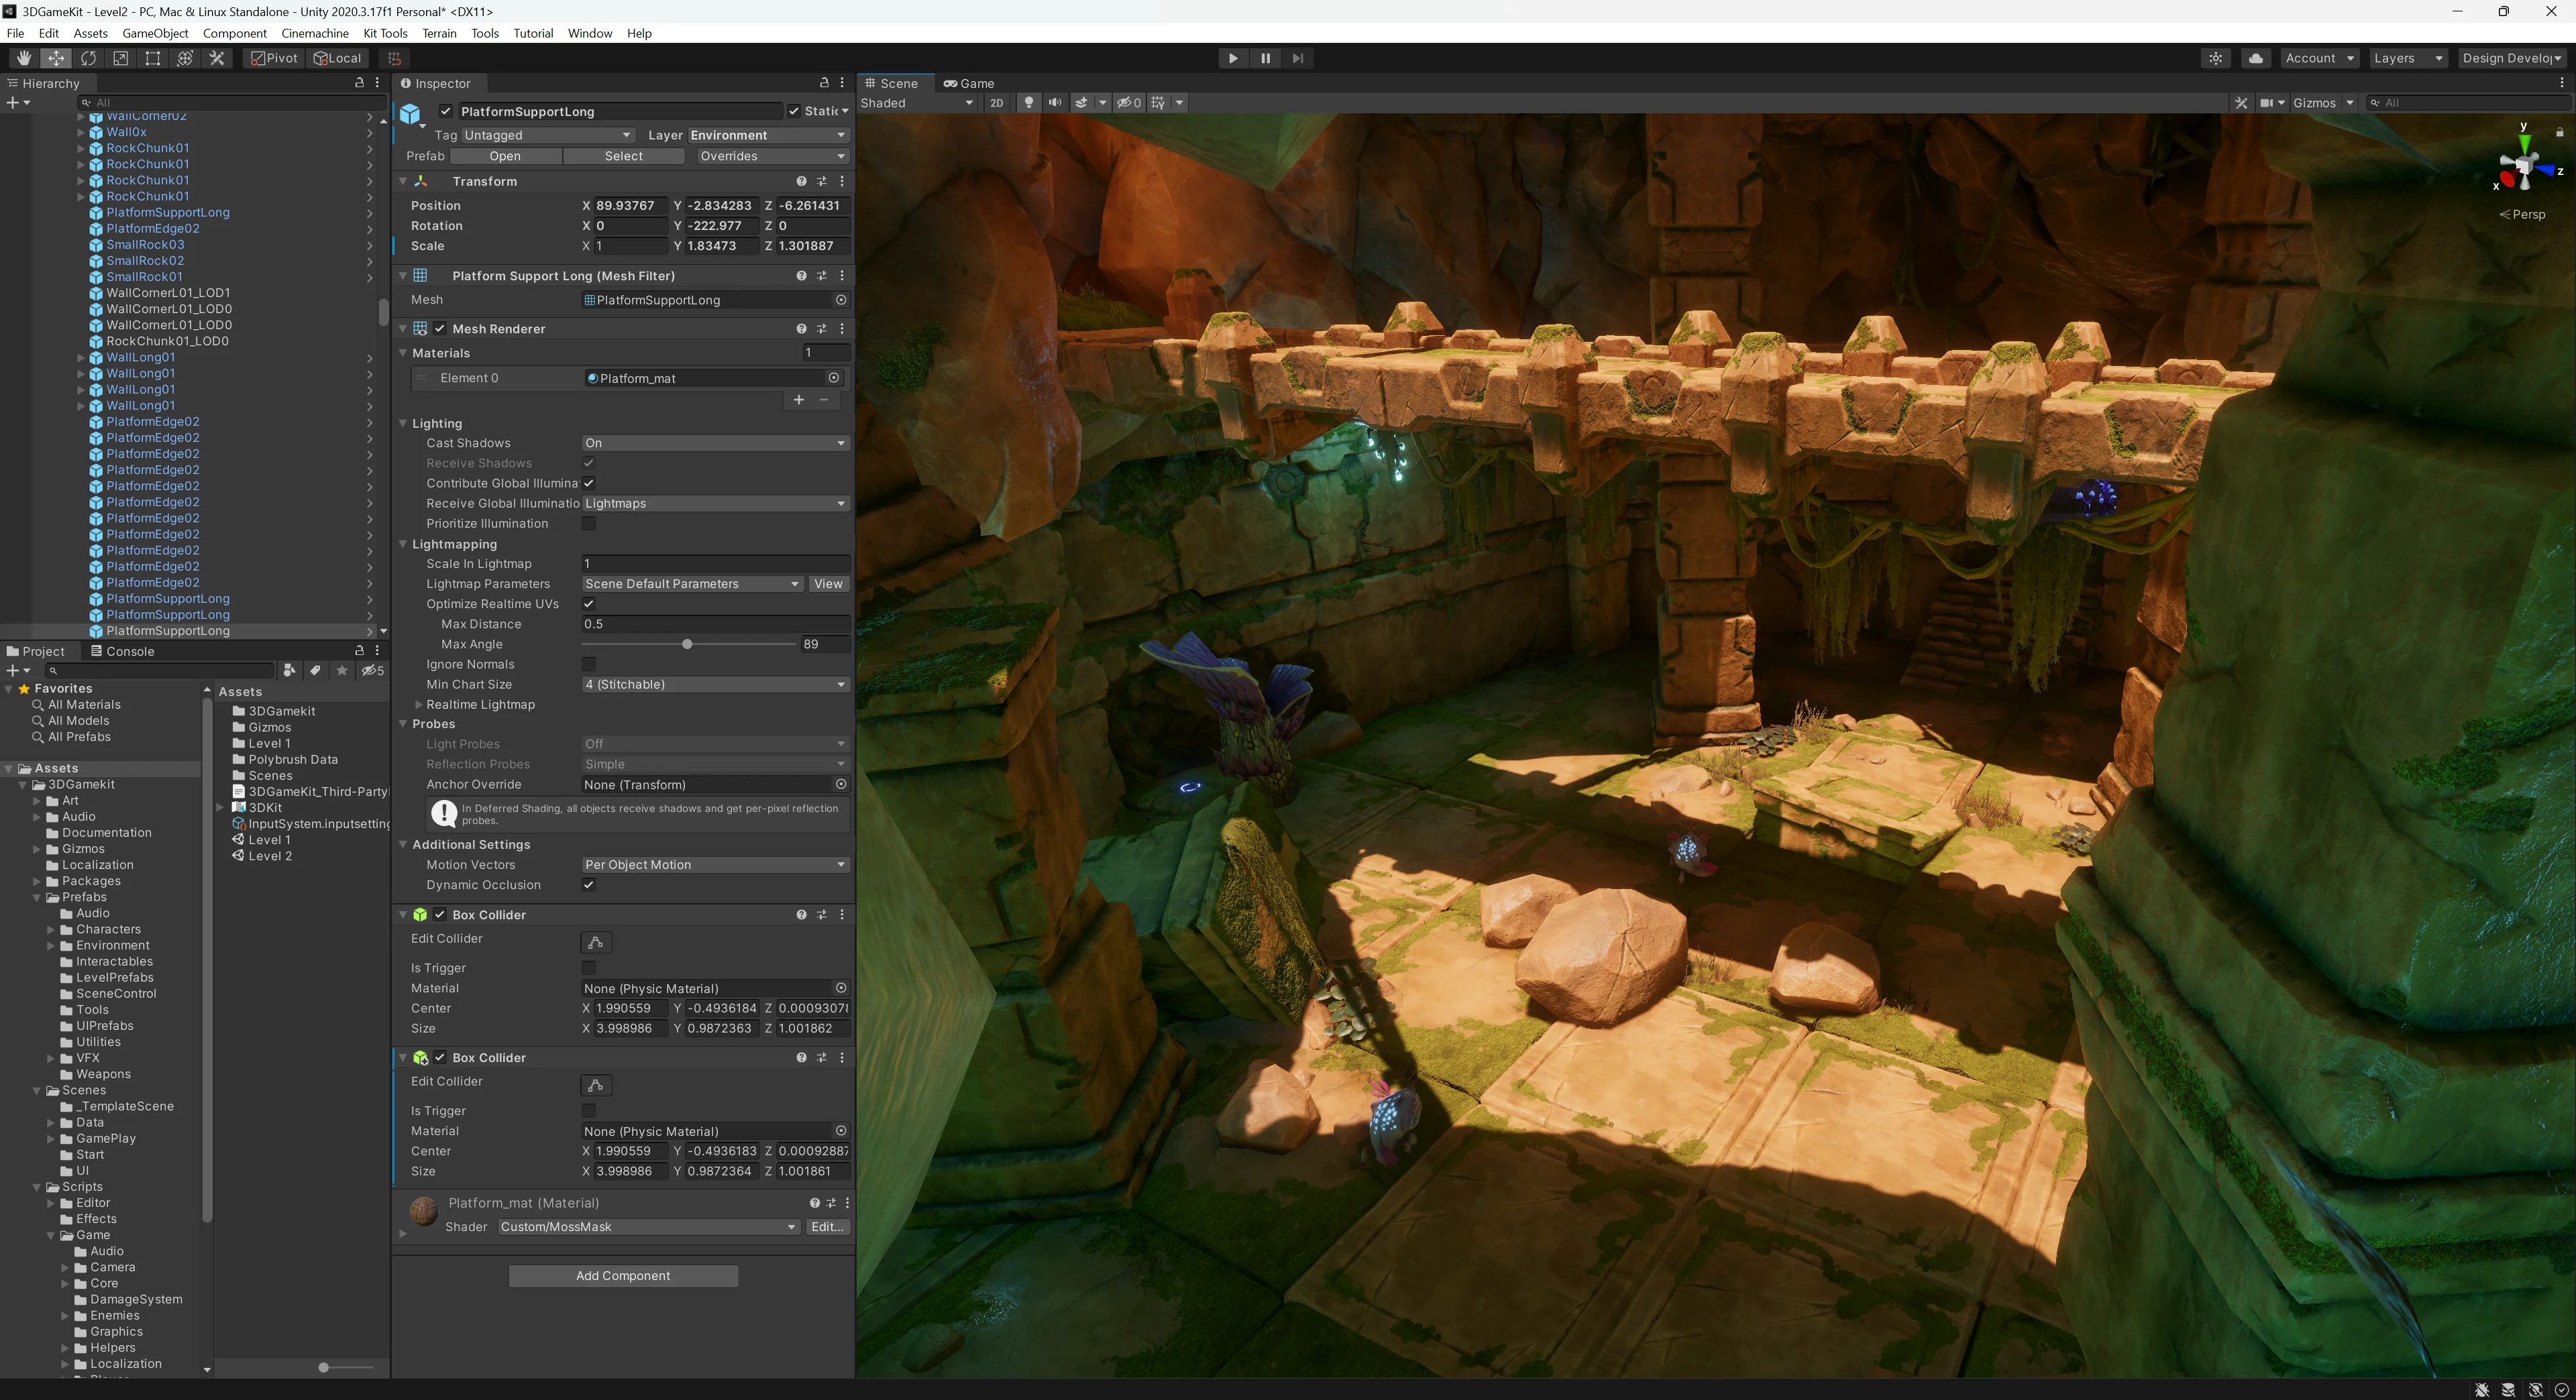Click Edit Collider icon of first Box Collider
This screenshot has width=2576, height=1400.
(x=595, y=942)
